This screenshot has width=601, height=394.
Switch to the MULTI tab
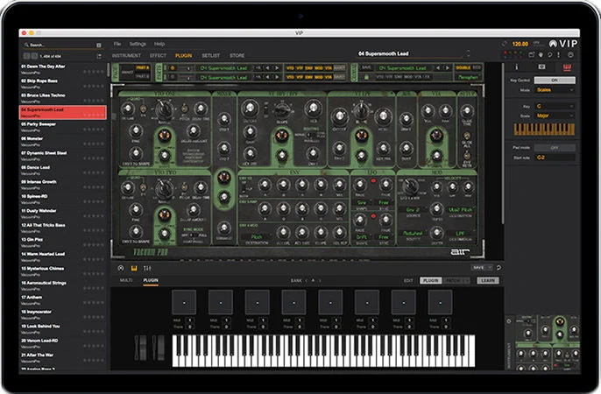126,280
